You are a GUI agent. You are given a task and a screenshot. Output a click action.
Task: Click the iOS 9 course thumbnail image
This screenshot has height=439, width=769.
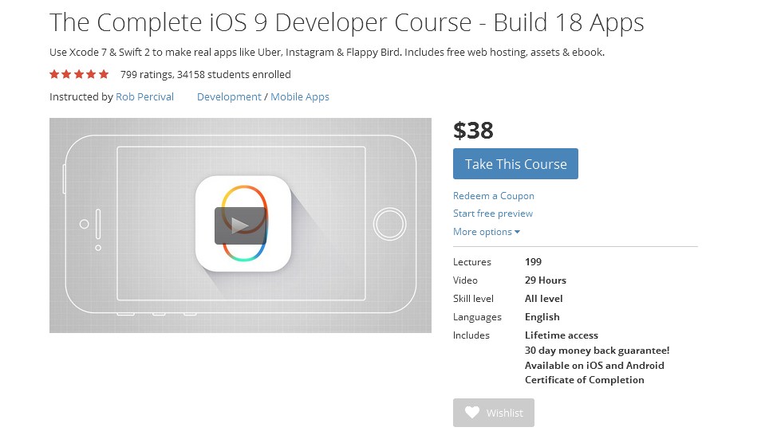(240, 225)
